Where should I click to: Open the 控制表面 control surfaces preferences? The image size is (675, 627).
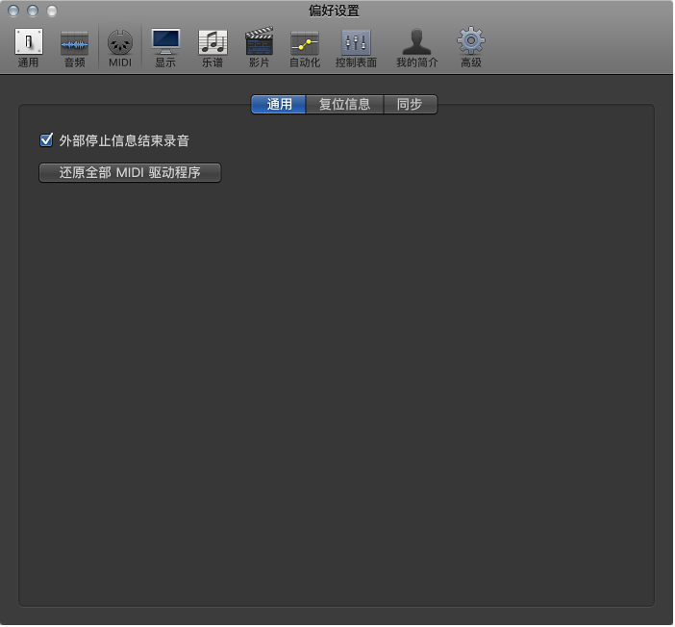(356, 48)
